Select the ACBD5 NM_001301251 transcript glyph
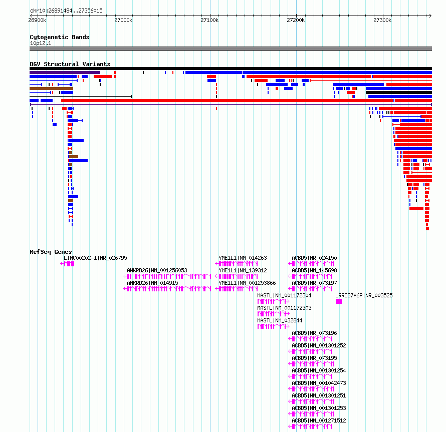 click(x=311, y=401)
